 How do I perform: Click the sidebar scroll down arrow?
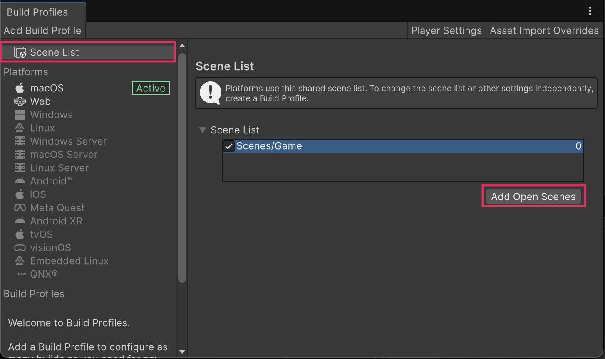pos(182,352)
